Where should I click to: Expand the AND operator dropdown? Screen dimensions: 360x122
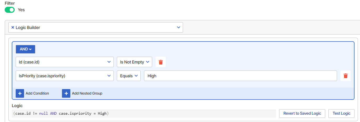25,49
